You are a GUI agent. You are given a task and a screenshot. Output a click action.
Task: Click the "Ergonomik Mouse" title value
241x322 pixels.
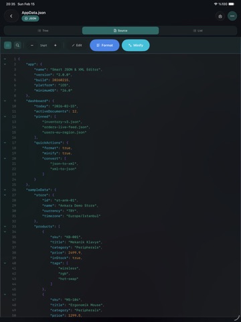pos(86,305)
